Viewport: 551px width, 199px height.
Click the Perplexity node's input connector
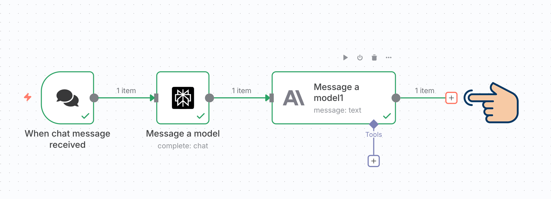point(156,98)
